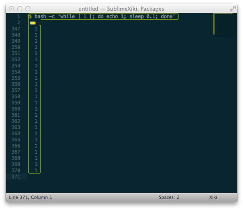
Task: Open the Xiki syntax selector in status bar
Action: (x=213, y=197)
